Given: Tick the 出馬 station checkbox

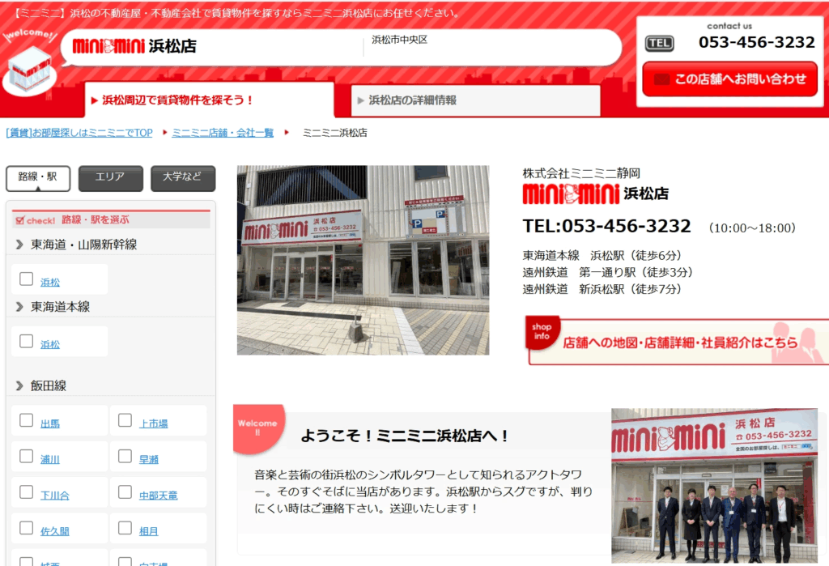Looking at the screenshot, I should [27, 420].
